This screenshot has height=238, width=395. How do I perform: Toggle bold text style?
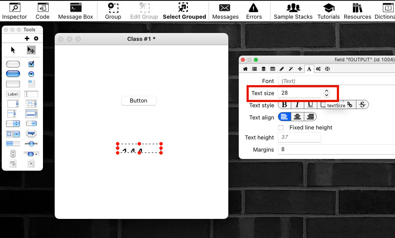pyautogui.click(x=284, y=105)
